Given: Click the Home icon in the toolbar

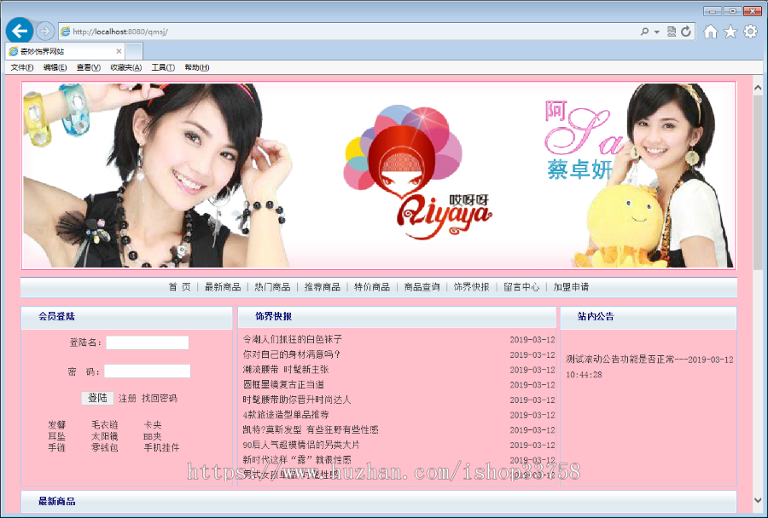Looking at the screenshot, I should 711,31.
